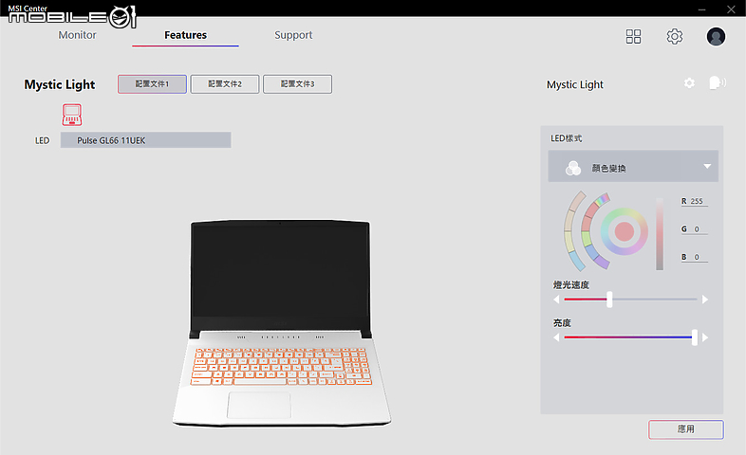This screenshot has width=746, height=455.
Task: Open the apps grid icon
Action: click(x=633, y=37)
